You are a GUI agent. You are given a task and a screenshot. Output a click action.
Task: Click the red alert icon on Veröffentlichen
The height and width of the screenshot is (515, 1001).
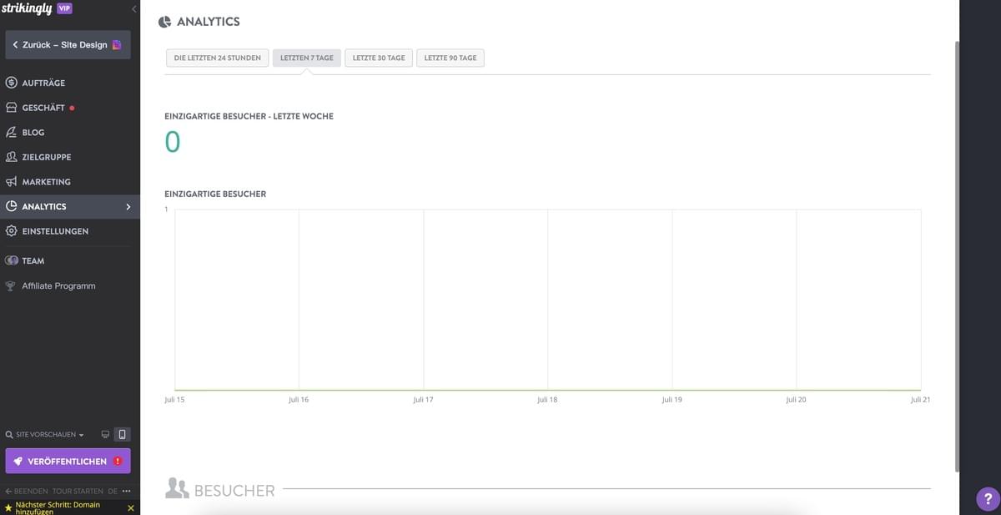click(118, 461)
